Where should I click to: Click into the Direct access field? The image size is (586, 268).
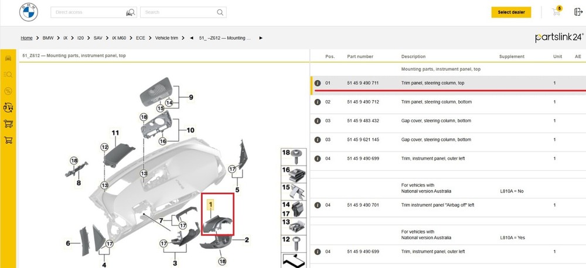click(x=94, y=12)
